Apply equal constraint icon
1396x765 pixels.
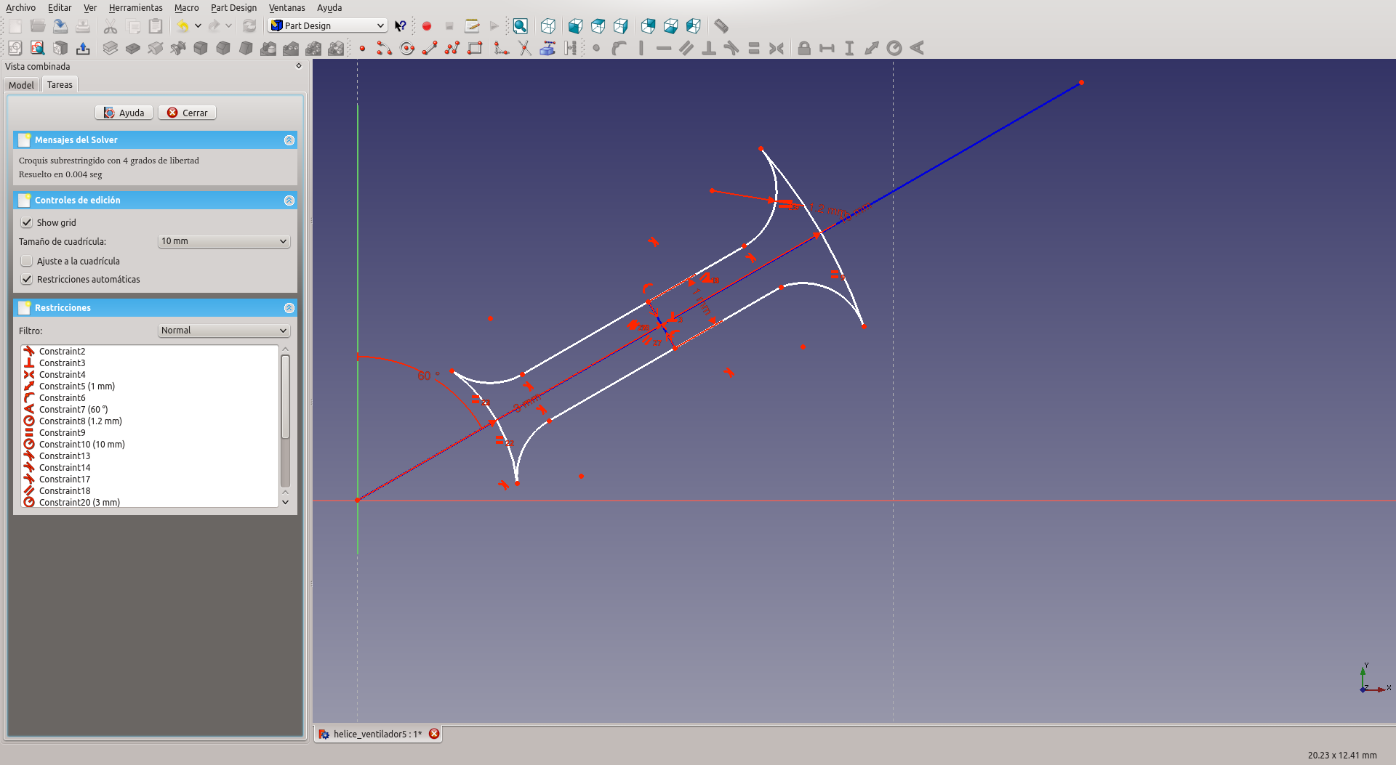754,49
